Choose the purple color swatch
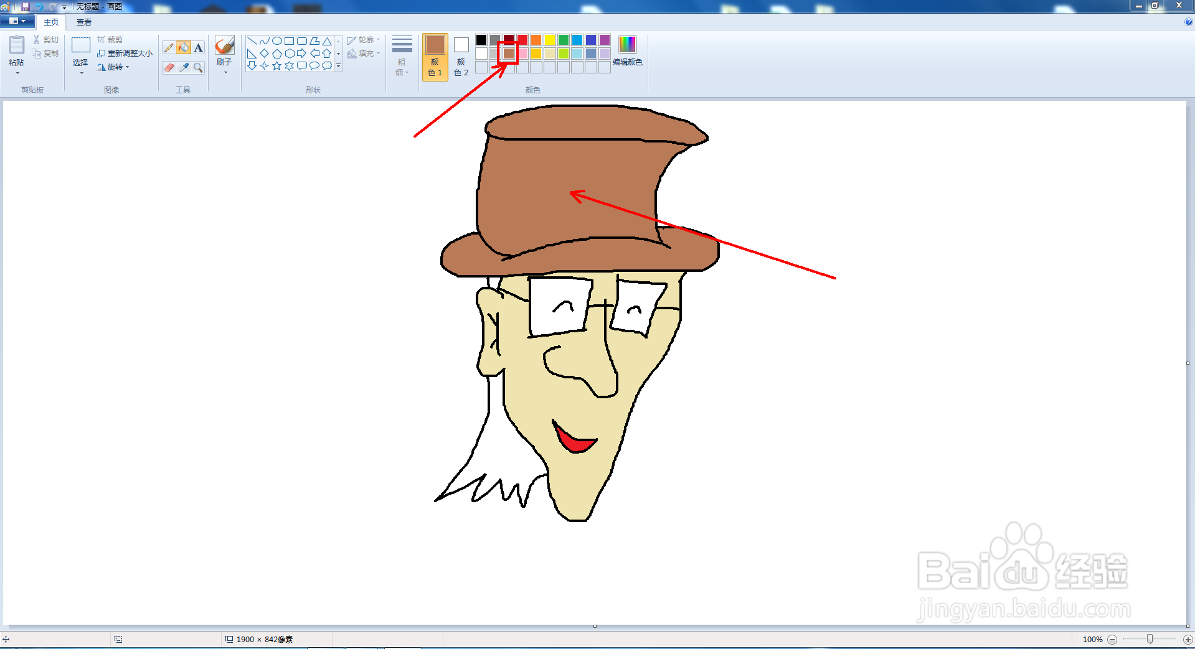 (605, 40)
